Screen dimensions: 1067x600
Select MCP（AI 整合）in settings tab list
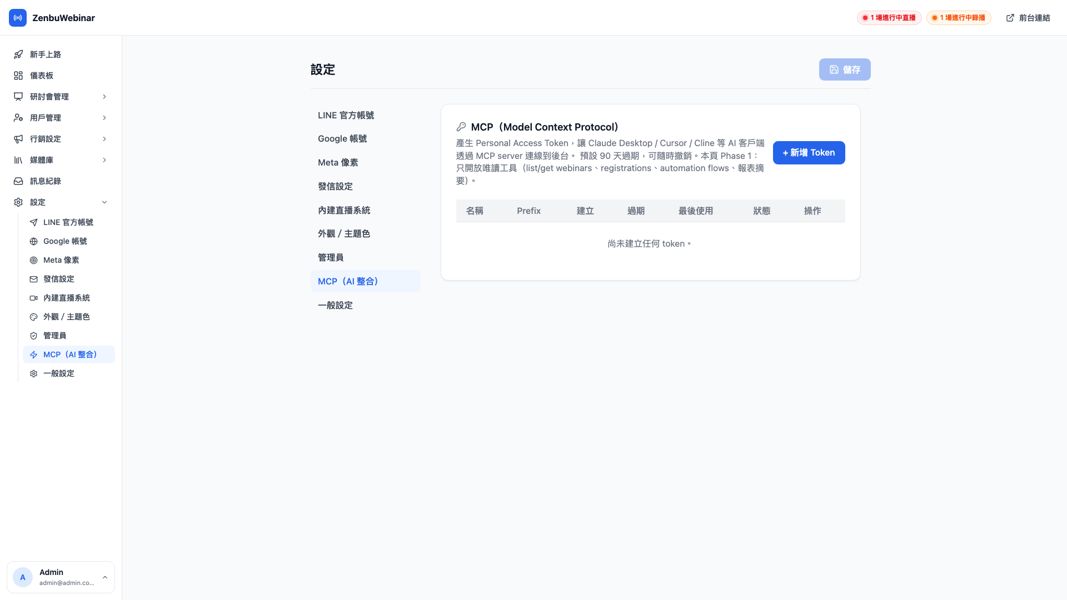[x=365, y=281]
